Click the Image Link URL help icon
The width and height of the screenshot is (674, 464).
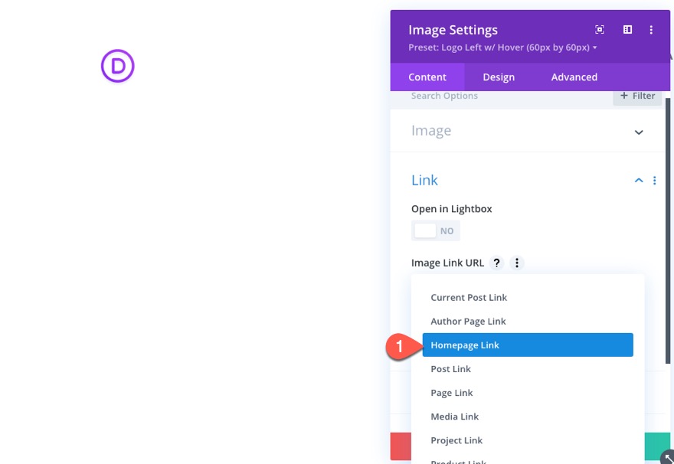(x=496, y=263)
